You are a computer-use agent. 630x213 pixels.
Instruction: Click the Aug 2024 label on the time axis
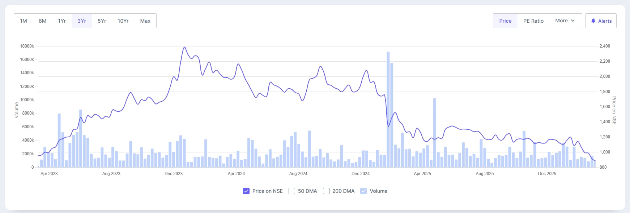(x=298, y=174)
